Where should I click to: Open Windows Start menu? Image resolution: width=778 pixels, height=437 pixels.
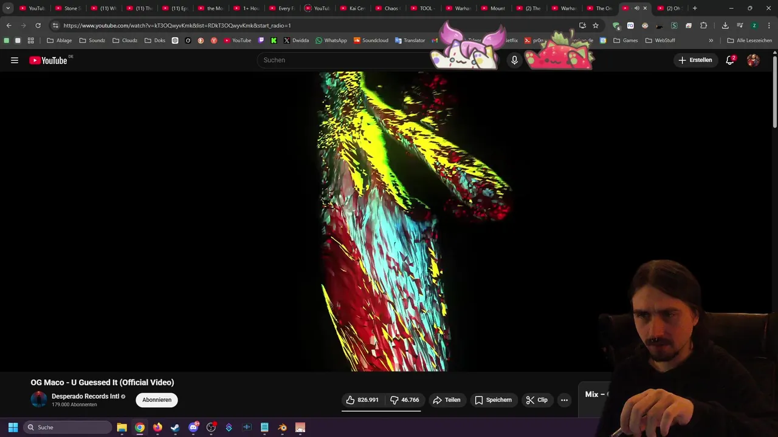13,427
